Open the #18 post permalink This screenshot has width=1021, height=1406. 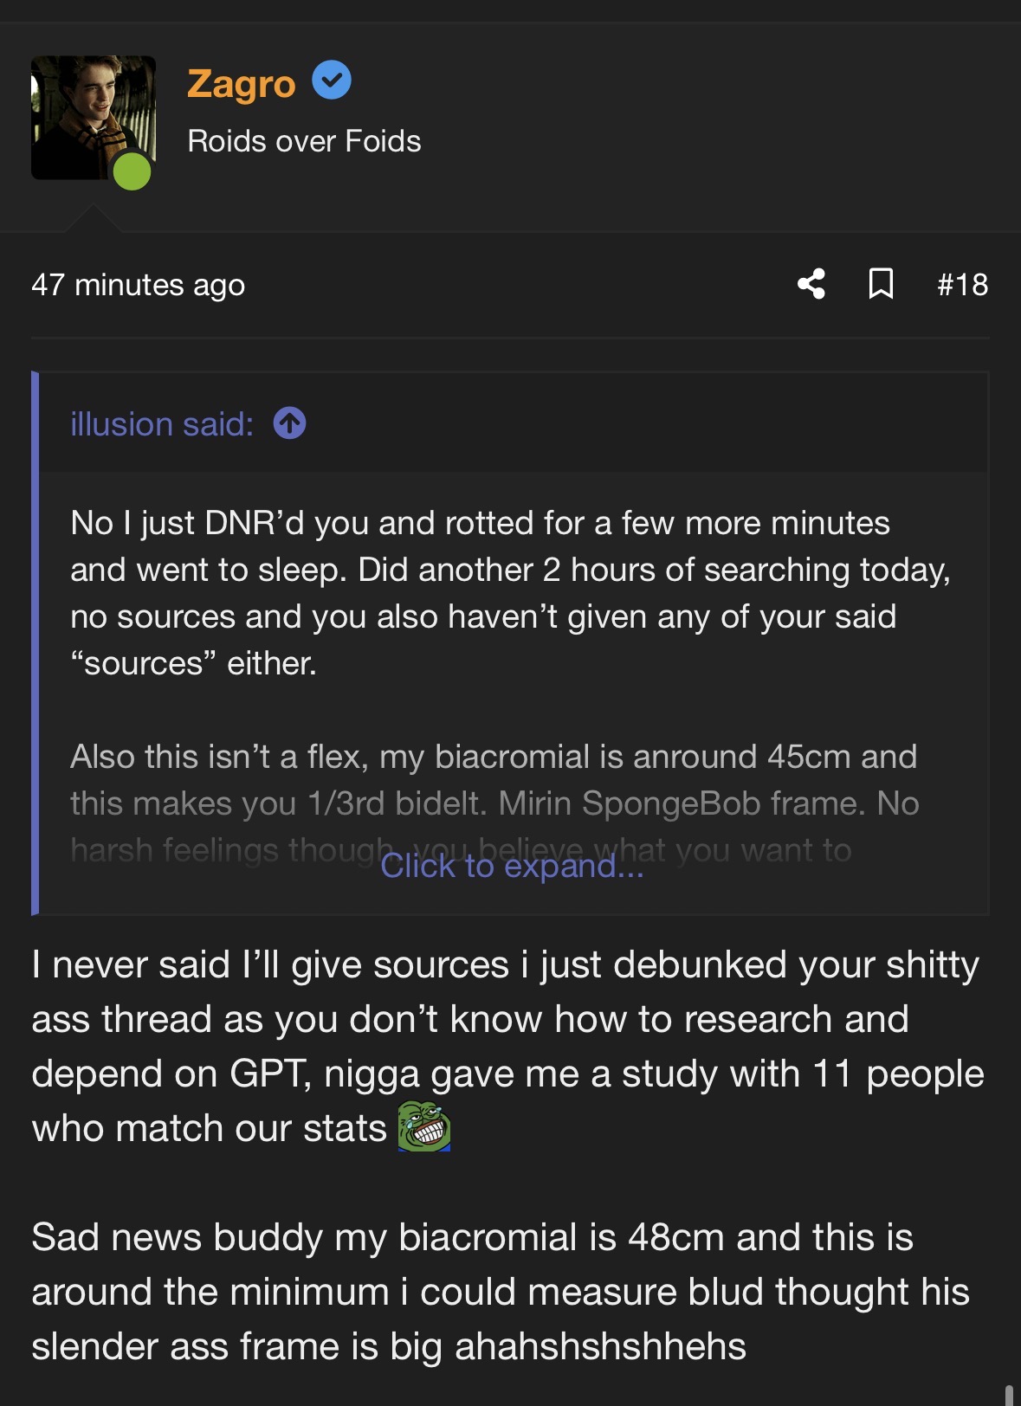[x=962, y=285]
